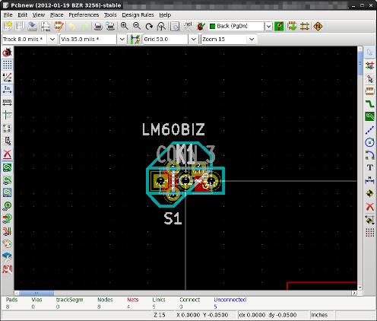Switch units to inches
The height and width of the screenshot is (321, 377).
pos(7,90)
